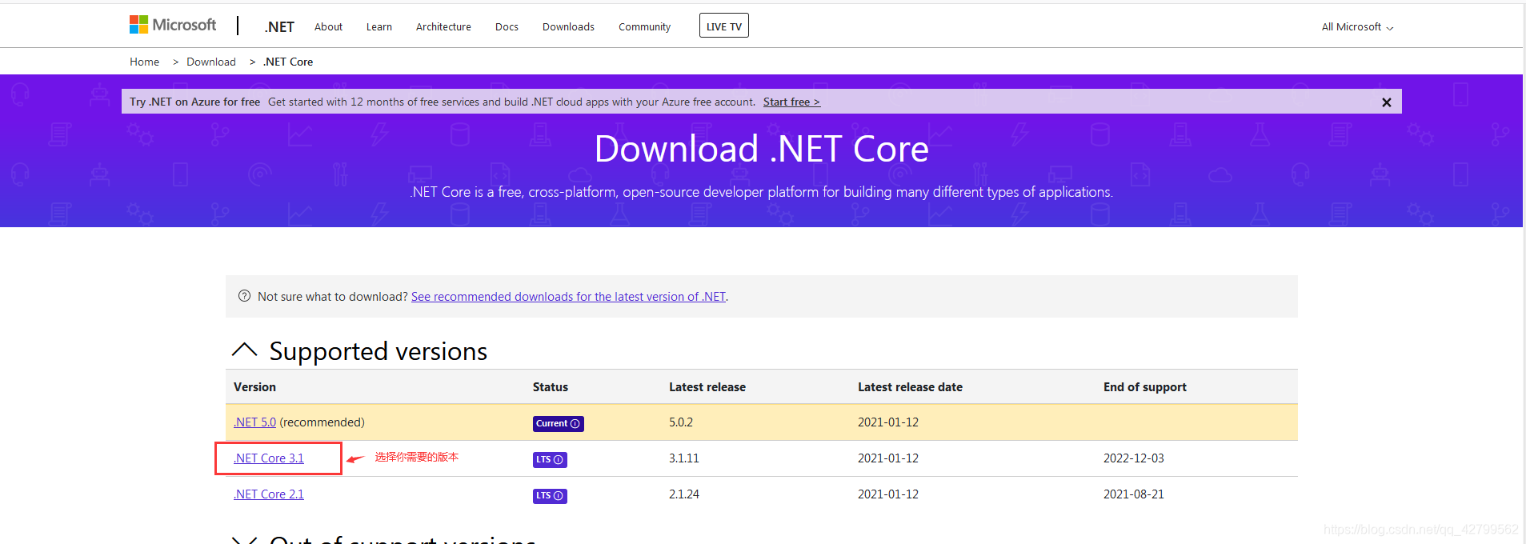Click the Status column header
This screenshot has width=1526, height=544.
pyautogui.click(x=551, y=387)
